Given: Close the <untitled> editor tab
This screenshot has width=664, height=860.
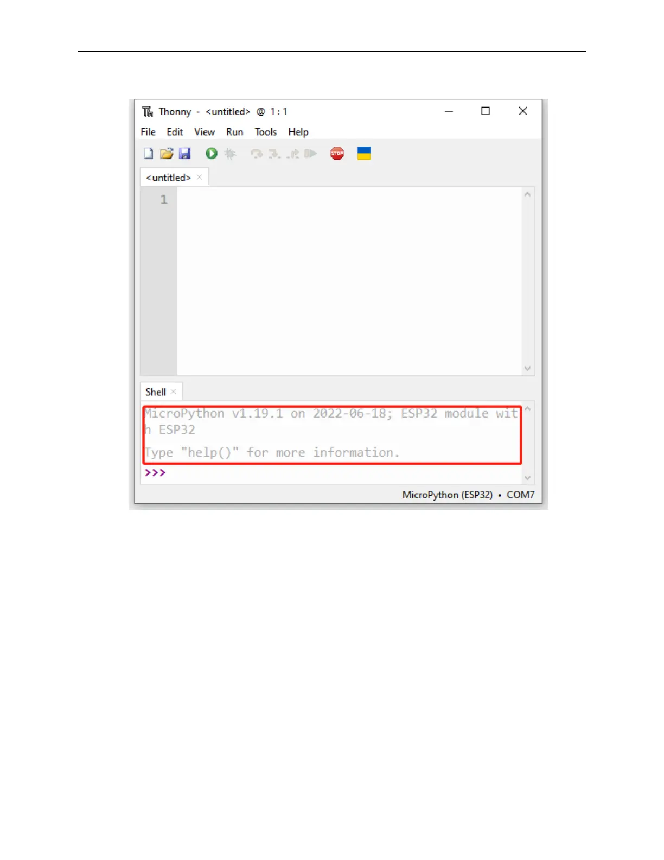Looking at the screenshot, I should (x=200, y=177).
